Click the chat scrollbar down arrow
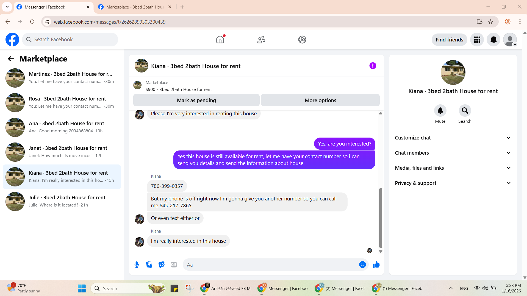527x296 pixels. [381, 252]
